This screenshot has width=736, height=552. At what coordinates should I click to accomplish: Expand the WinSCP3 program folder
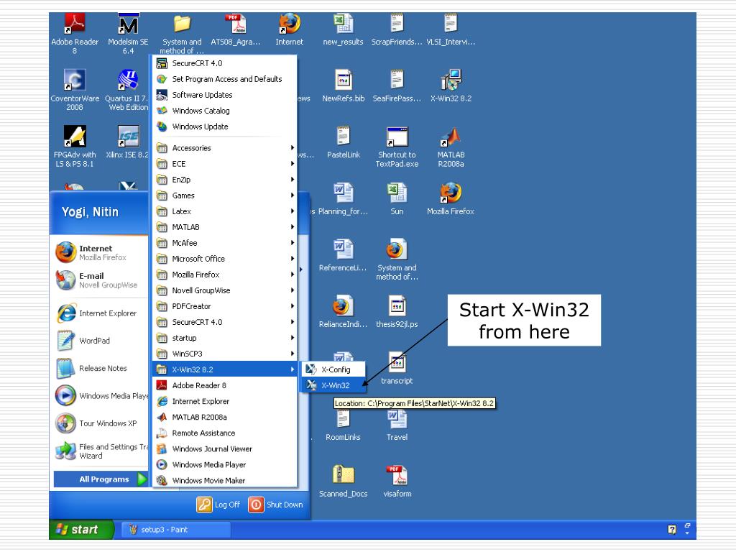[x=225, y=354]
